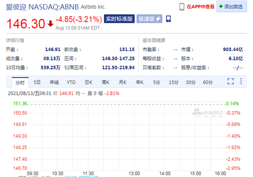Click the mobile device icon after 极速版
Screen dimensions: 253x177
tap(168, 19)
